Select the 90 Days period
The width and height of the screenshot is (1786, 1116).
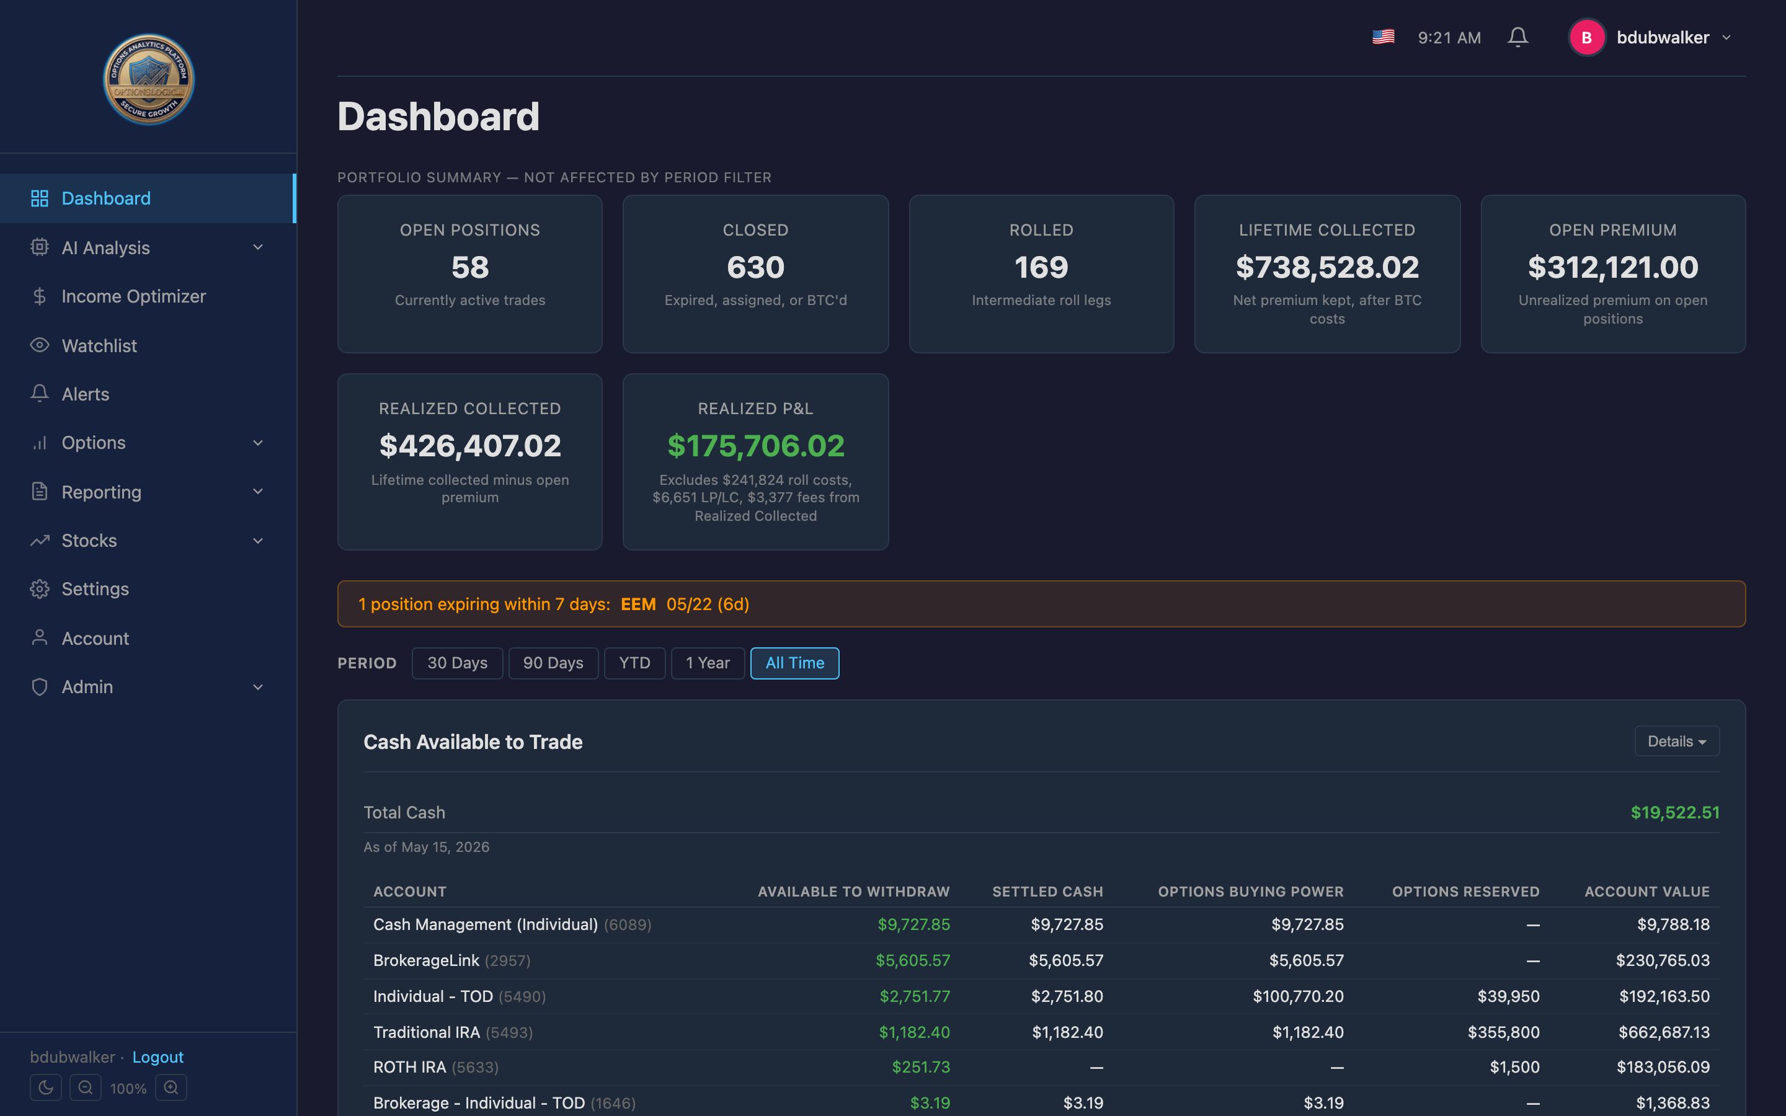click(553, 663)
